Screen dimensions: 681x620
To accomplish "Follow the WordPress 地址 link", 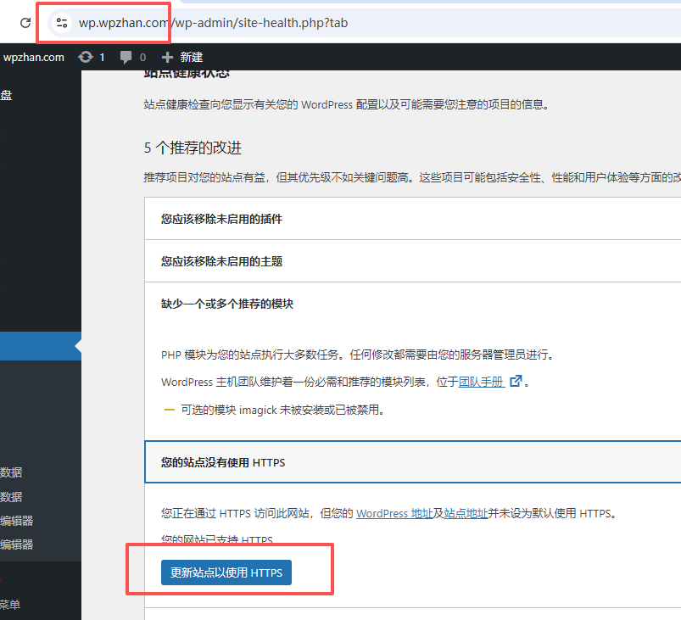I will pos(394,513).
